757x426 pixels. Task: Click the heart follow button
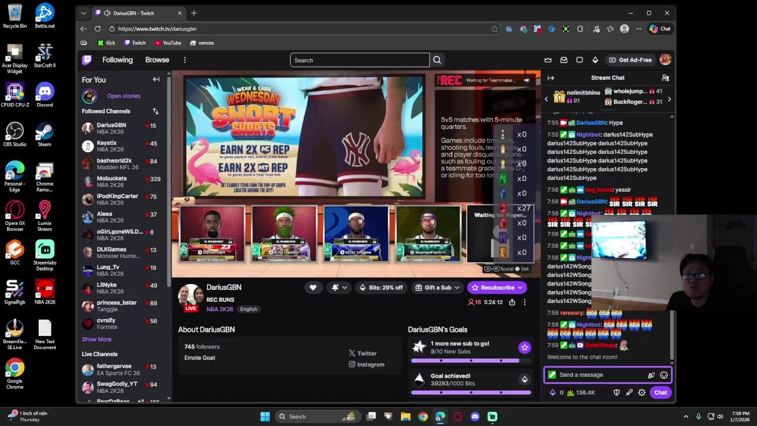click(313, 288)
